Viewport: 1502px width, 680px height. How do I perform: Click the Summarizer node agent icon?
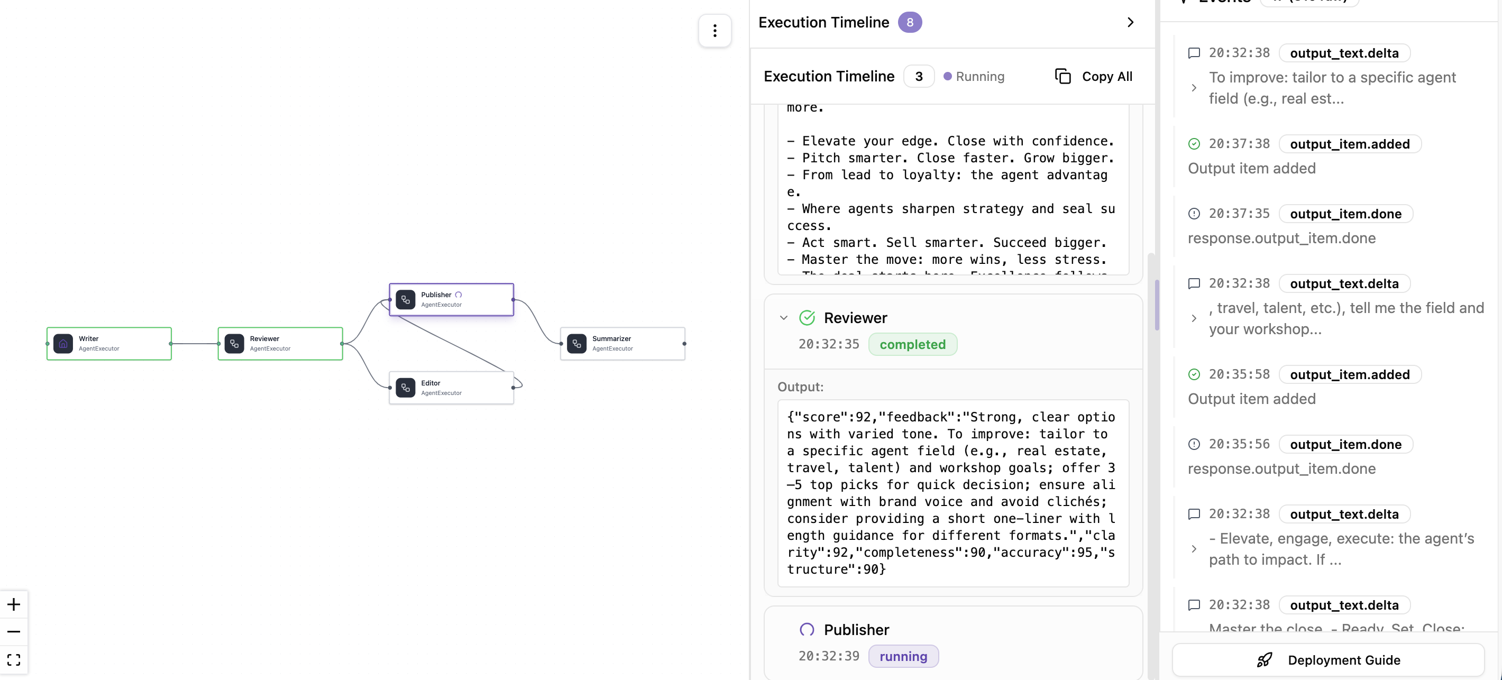576,344
